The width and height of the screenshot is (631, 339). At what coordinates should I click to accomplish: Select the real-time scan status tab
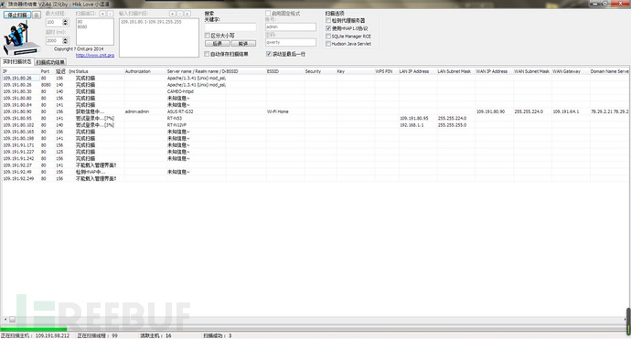(x=16, y=62)
